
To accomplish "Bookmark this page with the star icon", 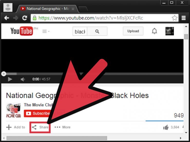I will tap(175, 18).
